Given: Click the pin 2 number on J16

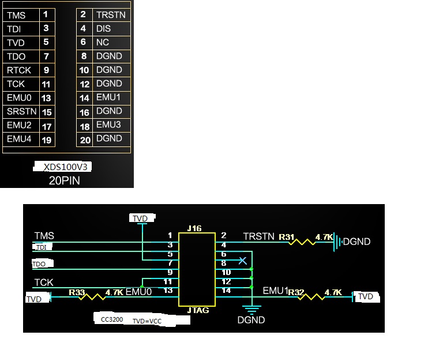Looking at the screenshot, I should 224,235.
